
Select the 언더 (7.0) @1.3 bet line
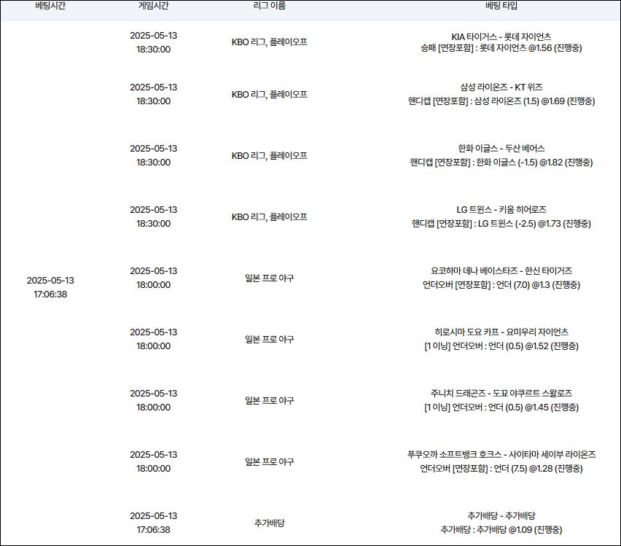click(501, 285)
